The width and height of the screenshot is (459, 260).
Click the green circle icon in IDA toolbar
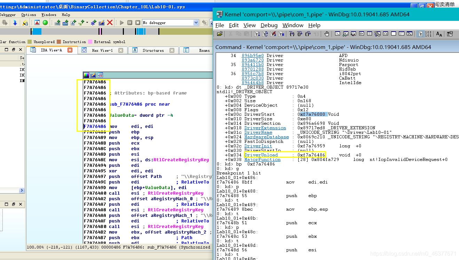coord(45,23)
